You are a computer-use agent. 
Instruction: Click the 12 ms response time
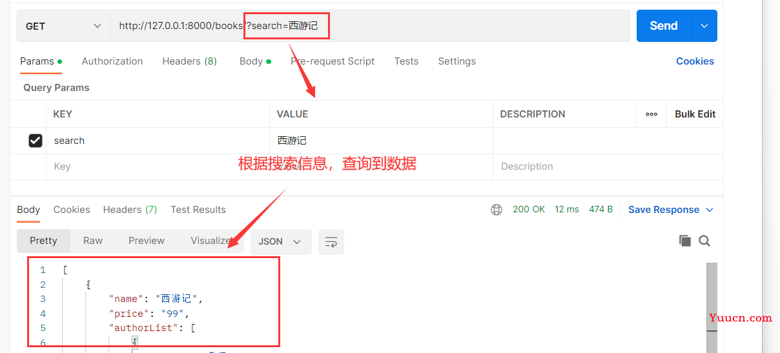coord(567,210)
